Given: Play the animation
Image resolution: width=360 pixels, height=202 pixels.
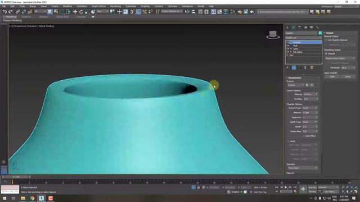Looking at the screenshot, I should point(286,187).
